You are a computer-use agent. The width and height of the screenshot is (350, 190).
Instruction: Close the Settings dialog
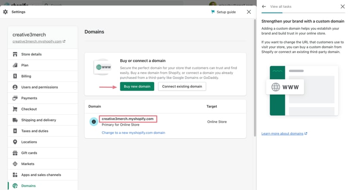249,12
